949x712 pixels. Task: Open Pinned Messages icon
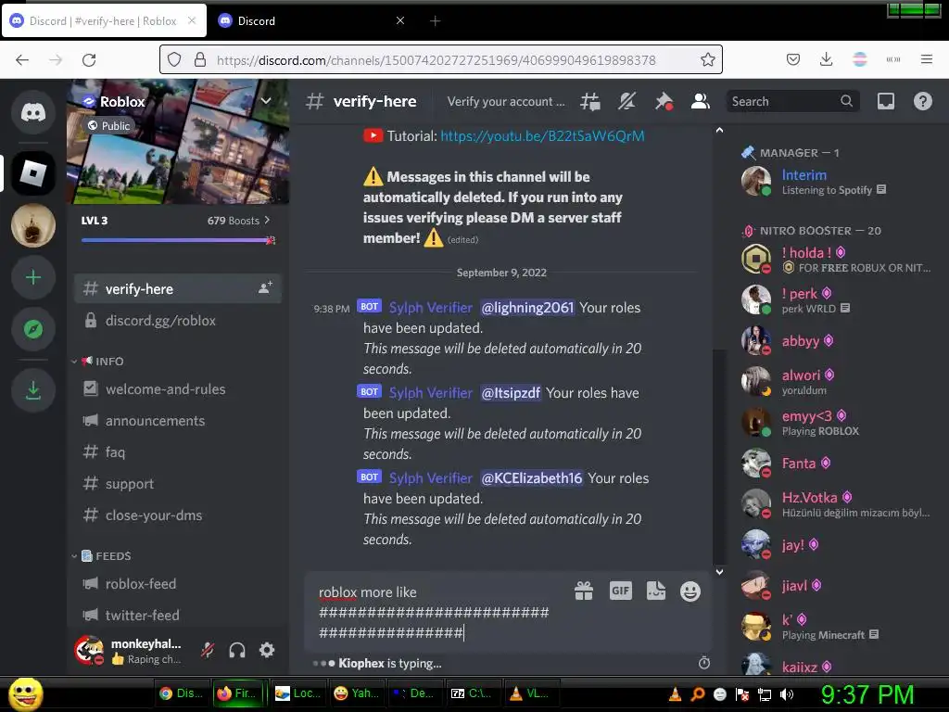pos(664,101)
